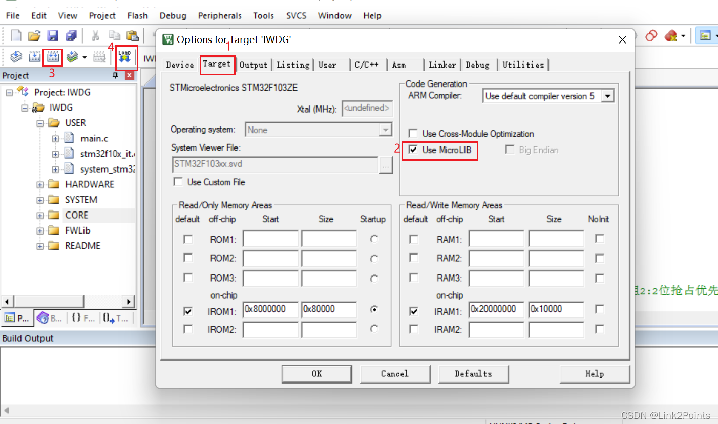Screen dimensions: 718x424
Task: Click the Rebuild all target files icon
Action: click(53, 57)
